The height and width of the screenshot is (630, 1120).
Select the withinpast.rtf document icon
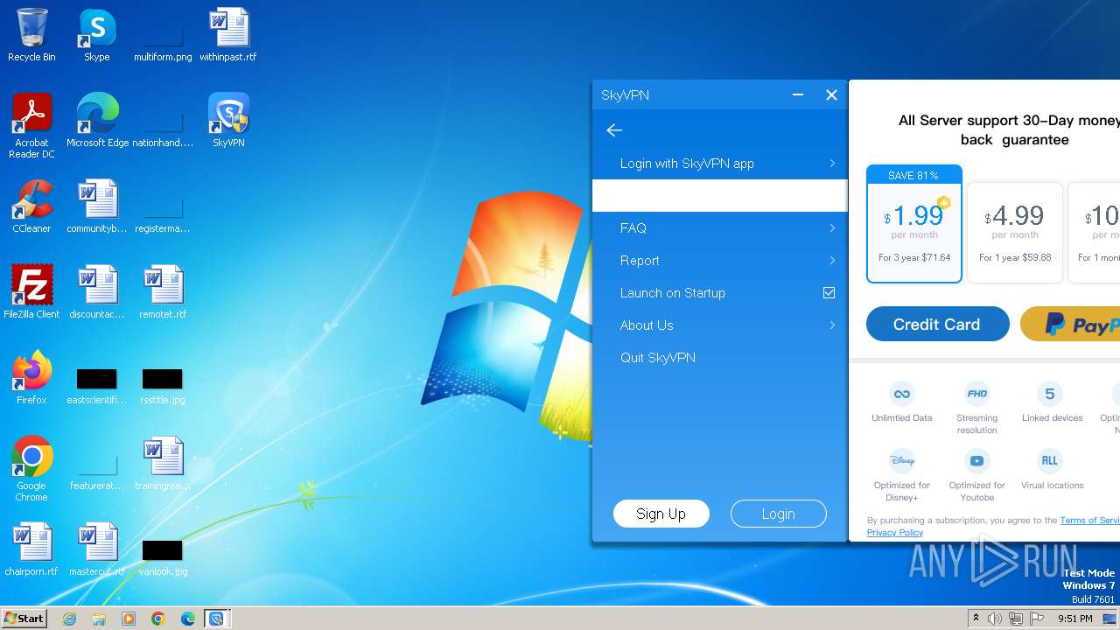(228, 35)
